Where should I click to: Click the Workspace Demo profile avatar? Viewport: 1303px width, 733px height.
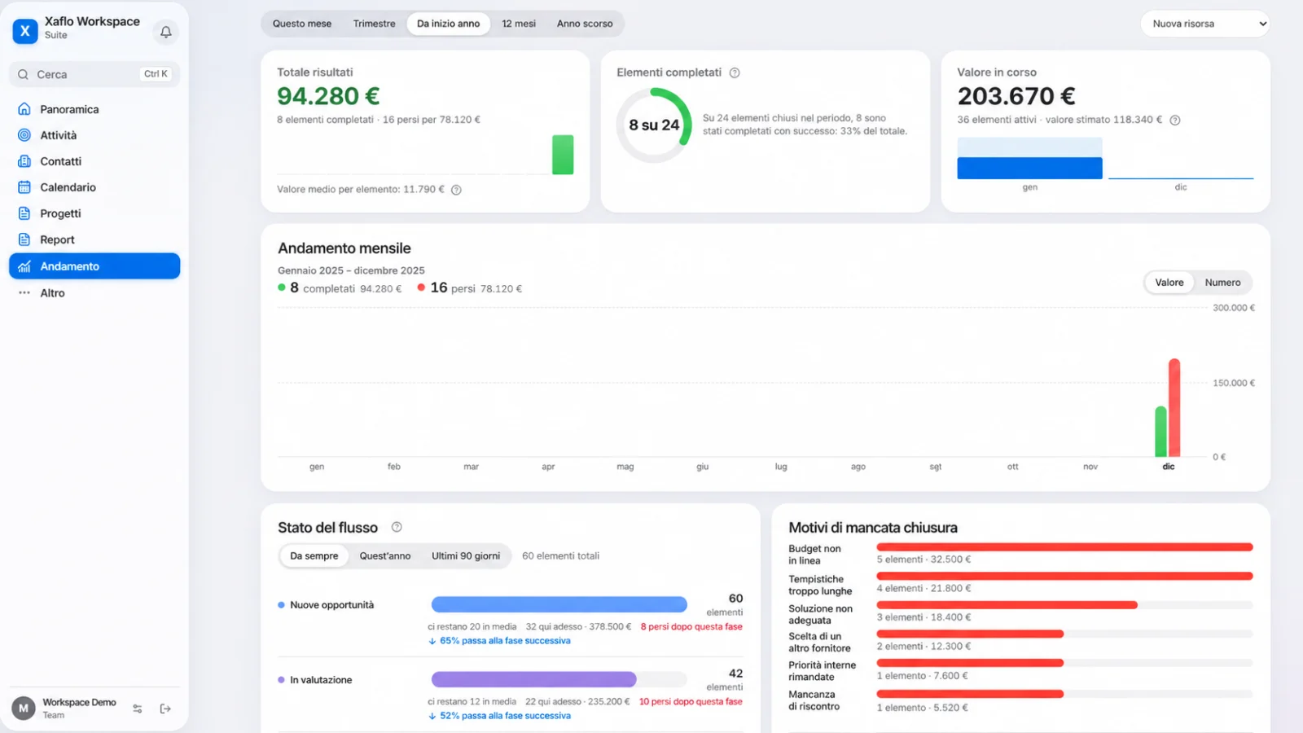pyautogui.click(x=24, y=709)
